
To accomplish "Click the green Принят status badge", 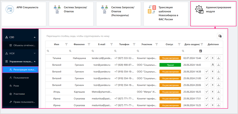I will tap(170, 65).
